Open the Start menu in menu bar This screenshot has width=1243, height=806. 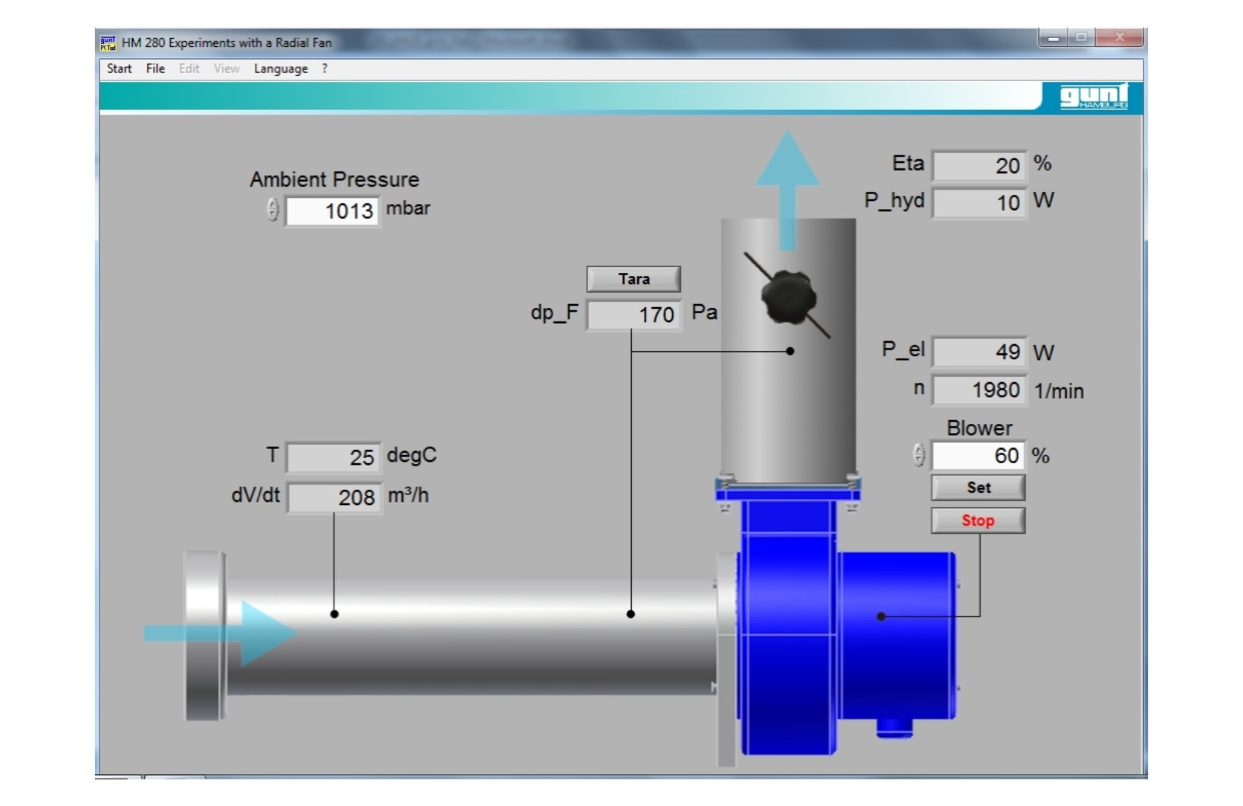[x=119, y=68]
